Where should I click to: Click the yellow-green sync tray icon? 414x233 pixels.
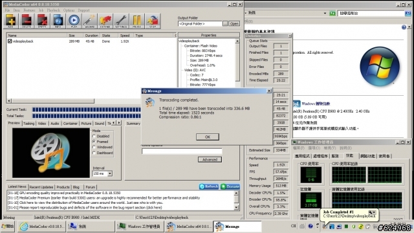tap(361, 227)
